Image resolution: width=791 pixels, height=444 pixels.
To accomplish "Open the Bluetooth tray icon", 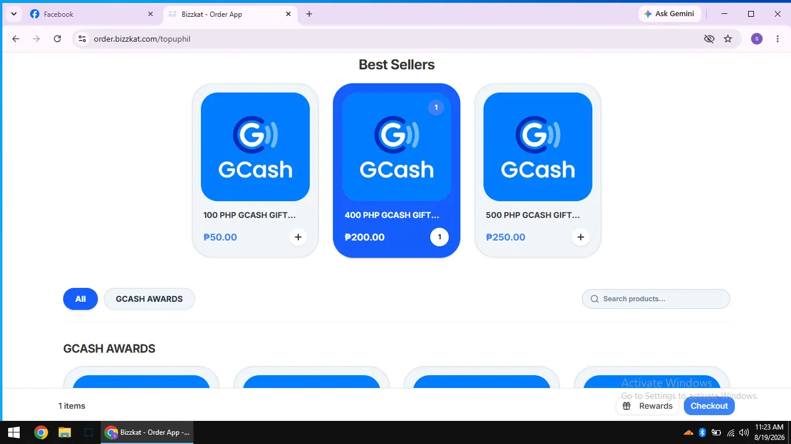I will pos(702,432).
